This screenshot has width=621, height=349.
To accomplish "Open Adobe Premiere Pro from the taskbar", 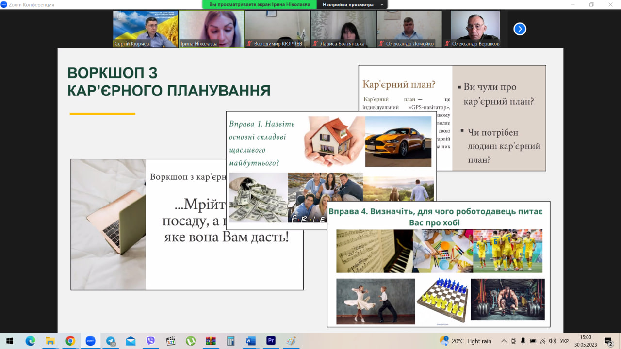I will coord(271,341).
